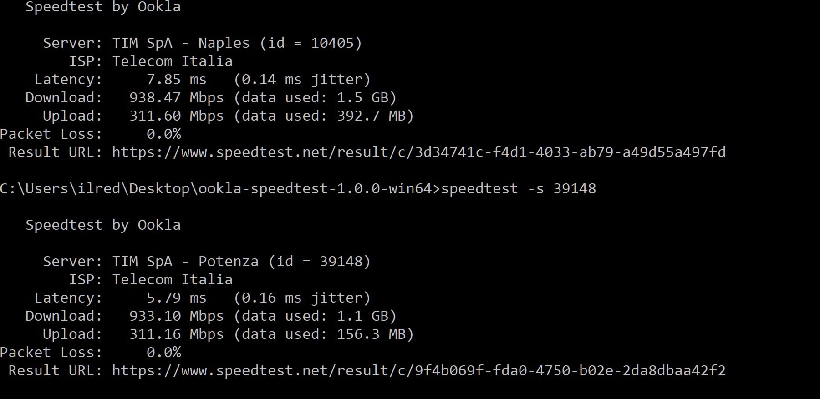Click the second 'Speedtest by Ookla' header

pos(103,225)
